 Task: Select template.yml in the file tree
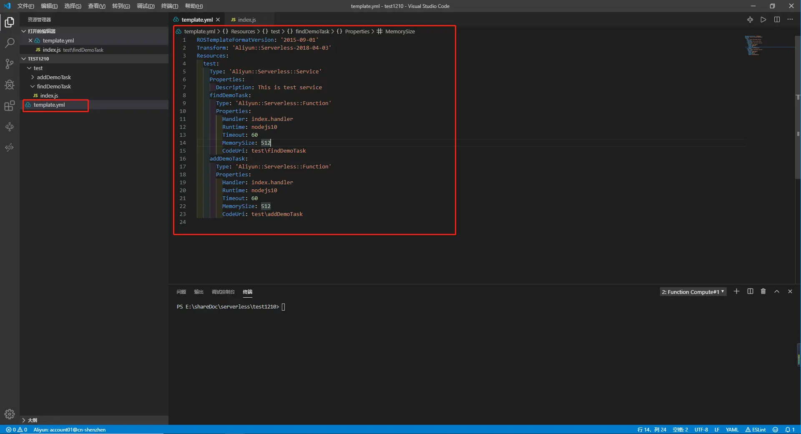(x=94, y=105)
